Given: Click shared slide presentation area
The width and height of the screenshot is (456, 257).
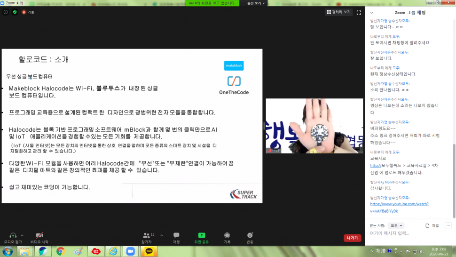Looking at the screenshot, I should tap(132, 126).
